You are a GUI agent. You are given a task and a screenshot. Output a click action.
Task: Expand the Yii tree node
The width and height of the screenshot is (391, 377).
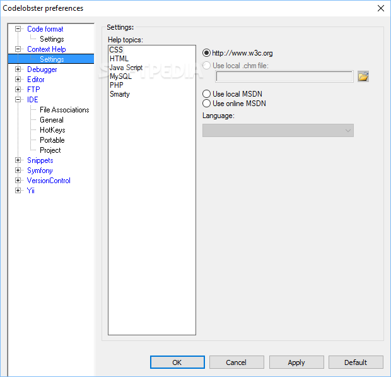[18, 191]
